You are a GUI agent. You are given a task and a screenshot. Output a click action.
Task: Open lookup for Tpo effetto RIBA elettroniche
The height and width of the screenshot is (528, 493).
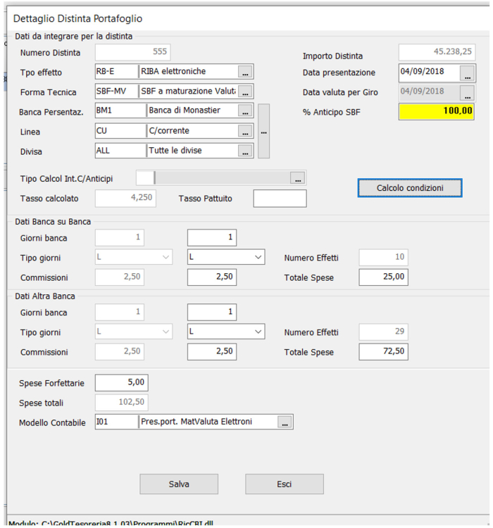(x=244, y=72)
